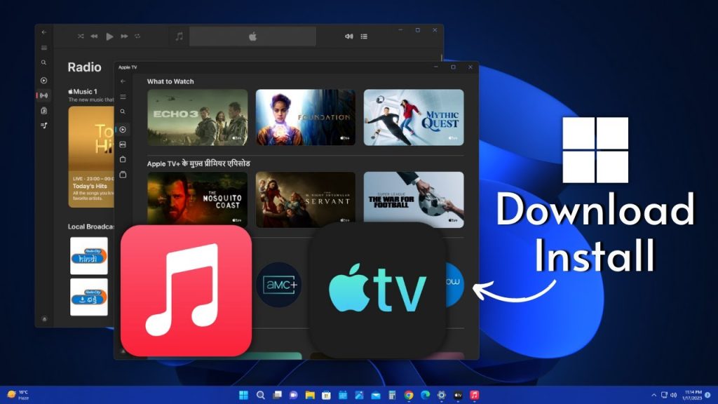Open the Echo 3 show tile
The height and width of the screenshot is (404, 718).
pos(197,117)
